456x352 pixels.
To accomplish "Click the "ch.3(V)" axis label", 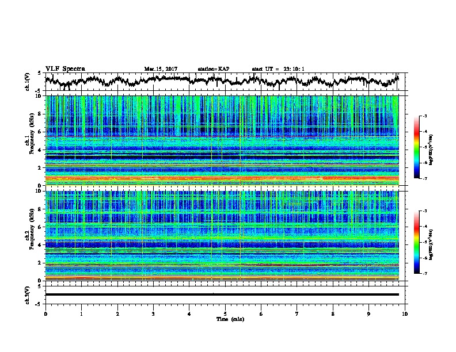I will [x=28, y=295].
